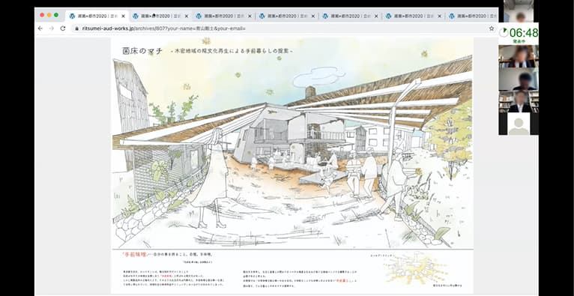Switch to the second 建築+都市2020 tab
Screen dimensions: 574x296
tap(160, 16)
